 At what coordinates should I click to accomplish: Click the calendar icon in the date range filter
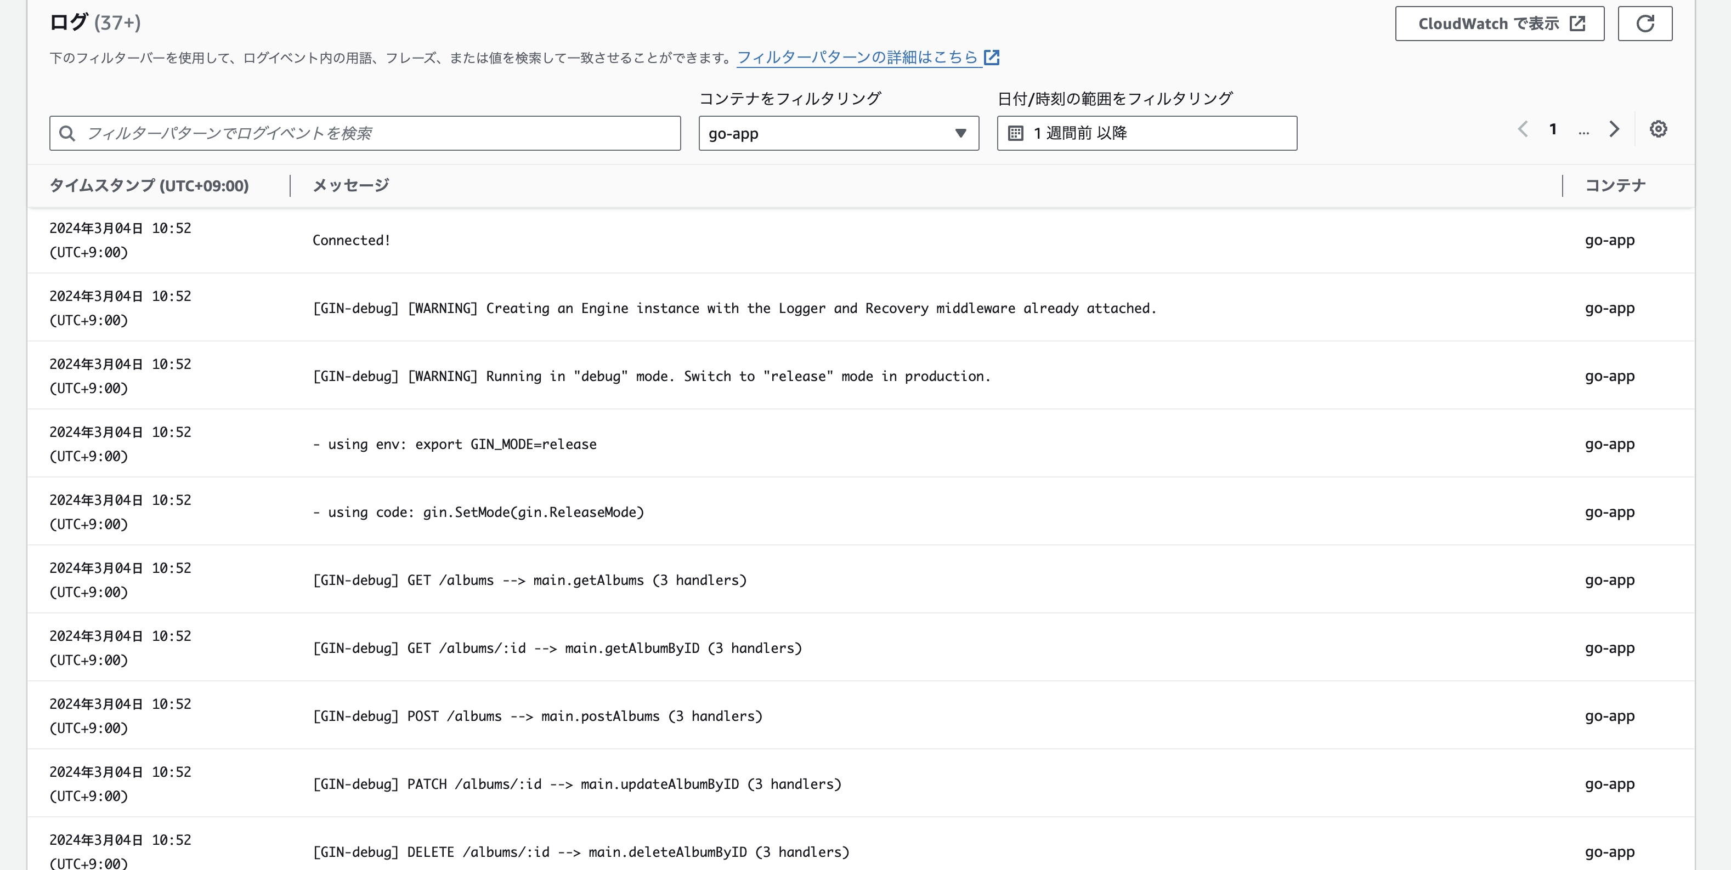pyautogui.click(x=1017, y=133)
